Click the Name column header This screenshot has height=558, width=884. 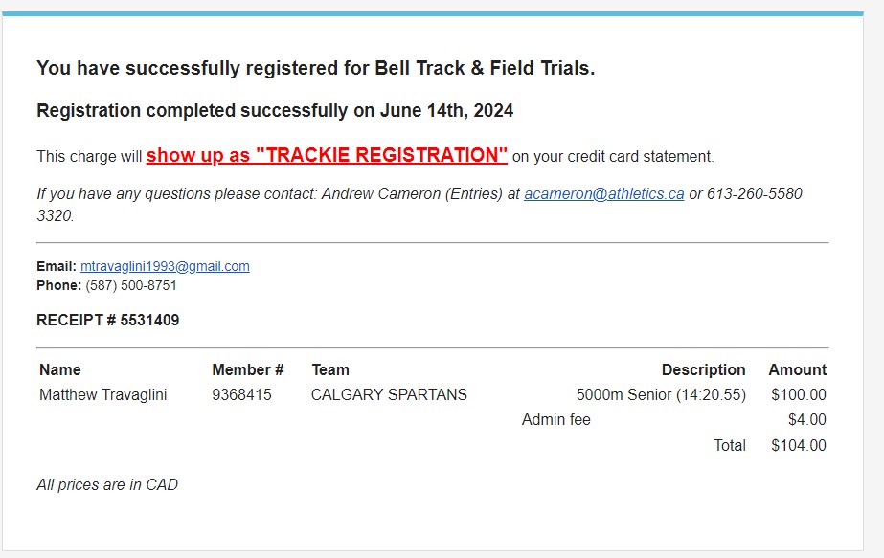pos(59,369)
